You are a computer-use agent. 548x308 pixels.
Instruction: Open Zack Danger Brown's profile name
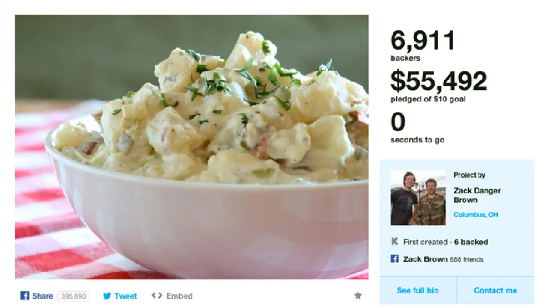tap(477, 195)
